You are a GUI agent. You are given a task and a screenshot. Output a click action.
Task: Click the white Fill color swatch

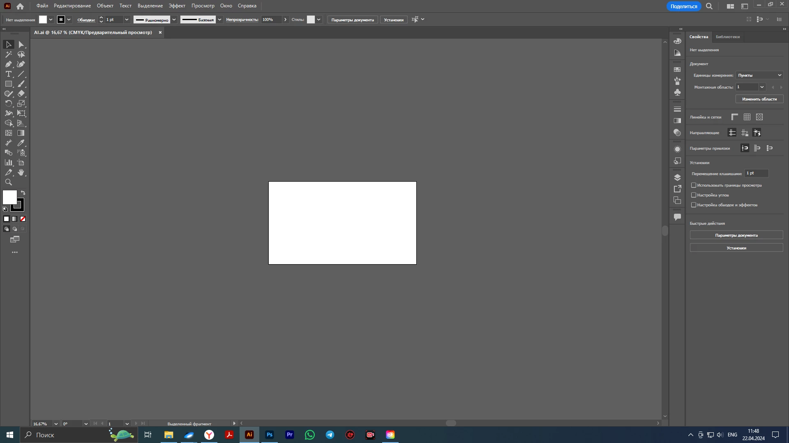(x=9, y=197)
